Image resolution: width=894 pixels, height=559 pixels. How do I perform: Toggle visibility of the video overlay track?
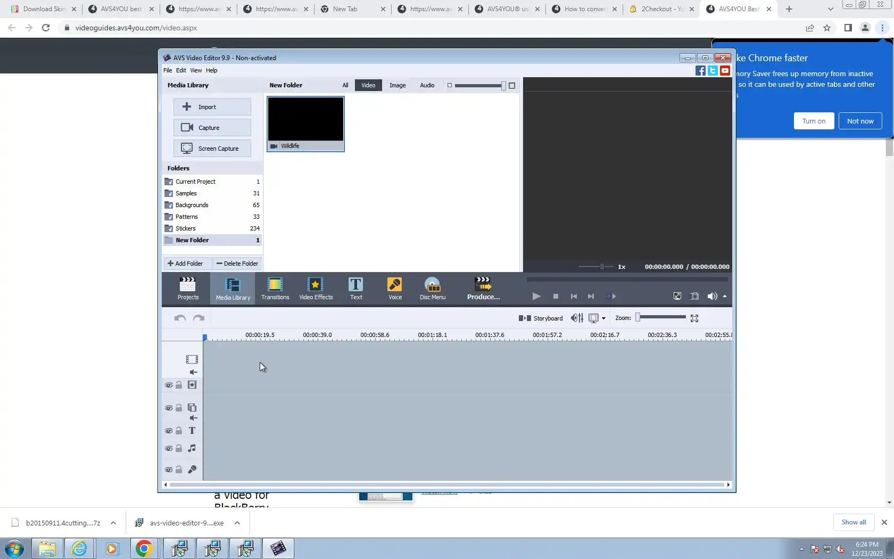(169, 408)
